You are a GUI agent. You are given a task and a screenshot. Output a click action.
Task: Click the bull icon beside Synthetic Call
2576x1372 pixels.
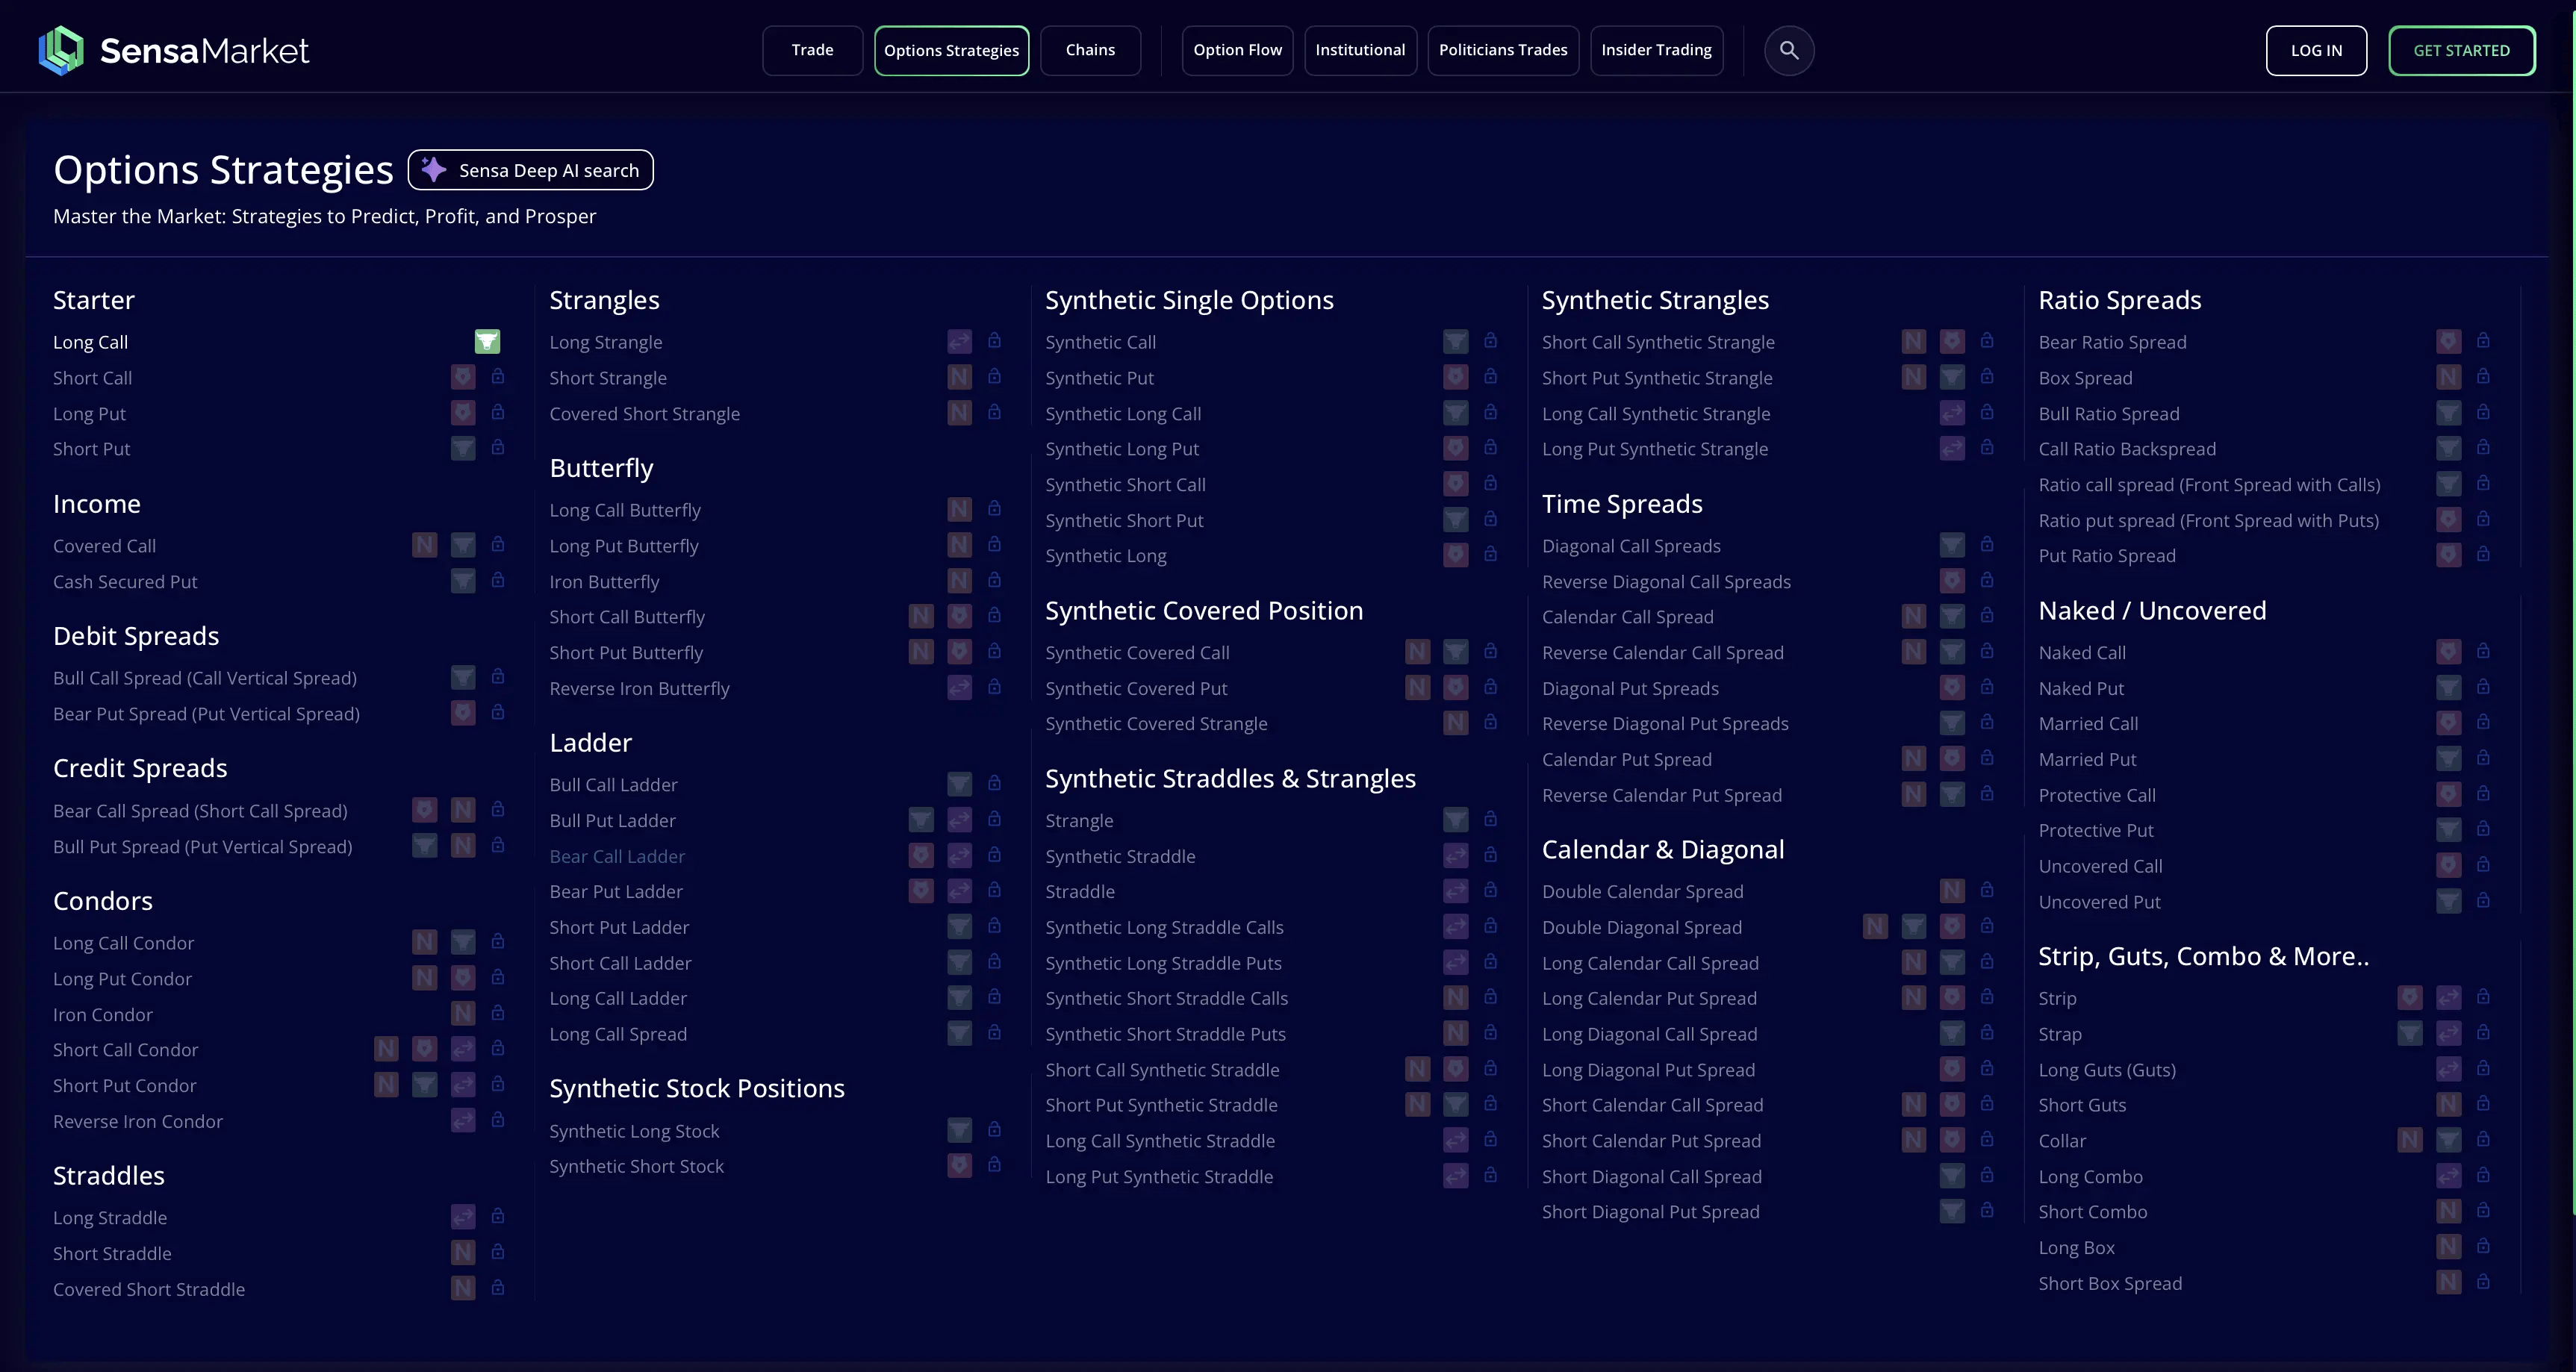[x=1455, y=342]
